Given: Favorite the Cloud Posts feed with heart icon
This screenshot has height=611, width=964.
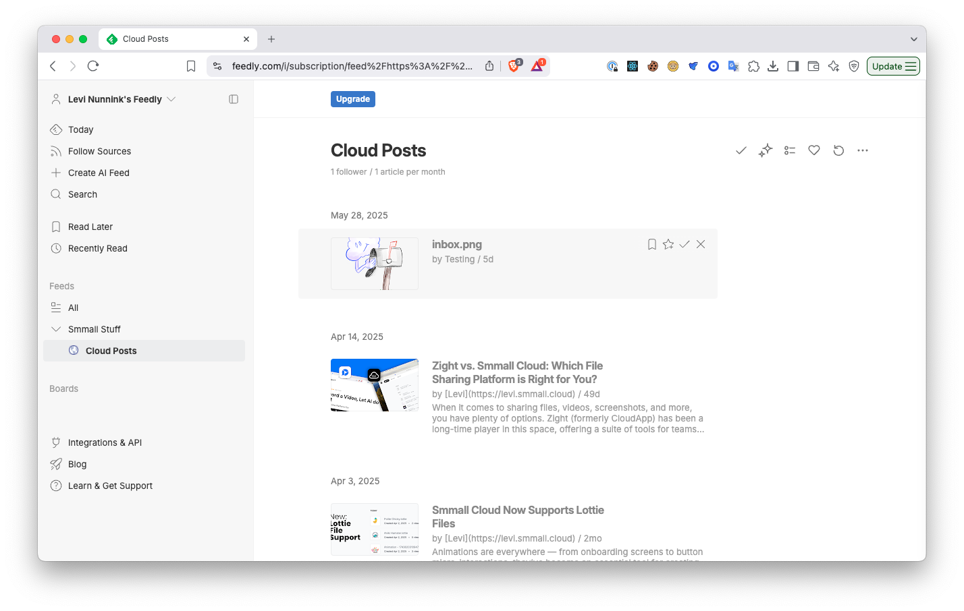Looking at the screenshot, I should pos(814,150).
